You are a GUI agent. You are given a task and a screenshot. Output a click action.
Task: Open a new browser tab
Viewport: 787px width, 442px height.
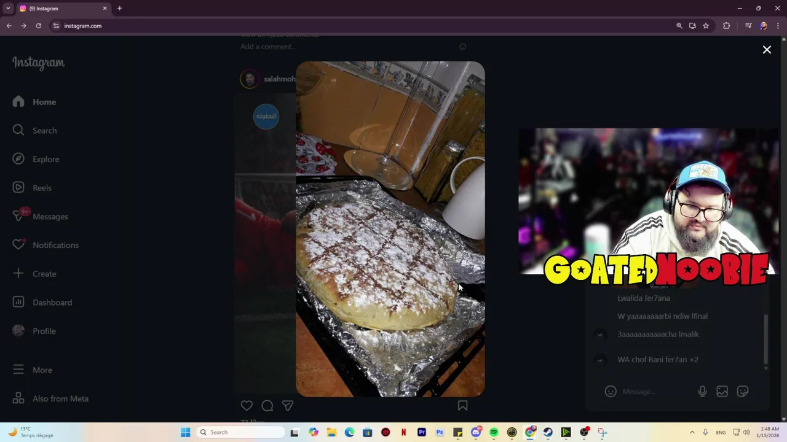119,9
